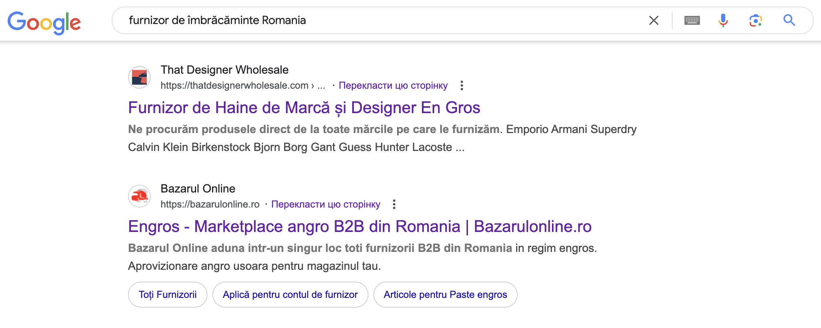Translate the That Designer Wholesale page
821x328 pixels.
[393, 85]
